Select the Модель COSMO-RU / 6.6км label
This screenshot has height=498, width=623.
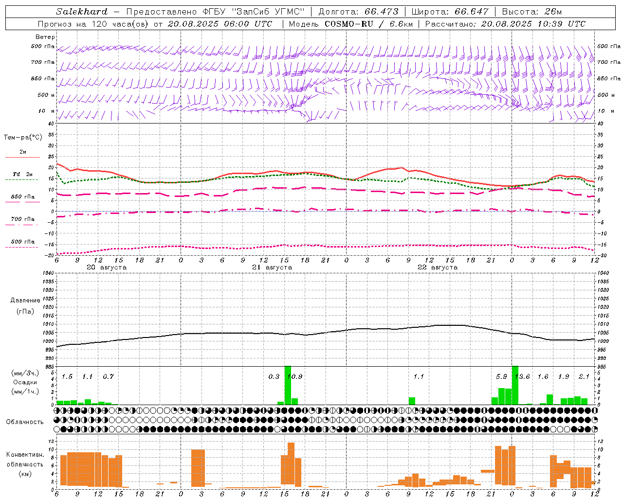(351, 24)
